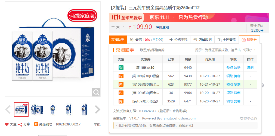Click 复制 in the 10-21~10-27 row
This screenshot has height=136, width=275.
pos(237,84)
